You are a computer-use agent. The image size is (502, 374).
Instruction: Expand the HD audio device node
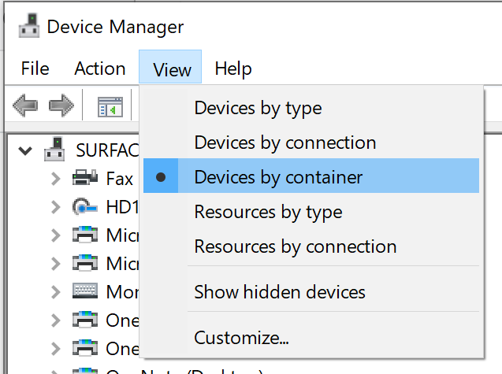coord(56,207)
